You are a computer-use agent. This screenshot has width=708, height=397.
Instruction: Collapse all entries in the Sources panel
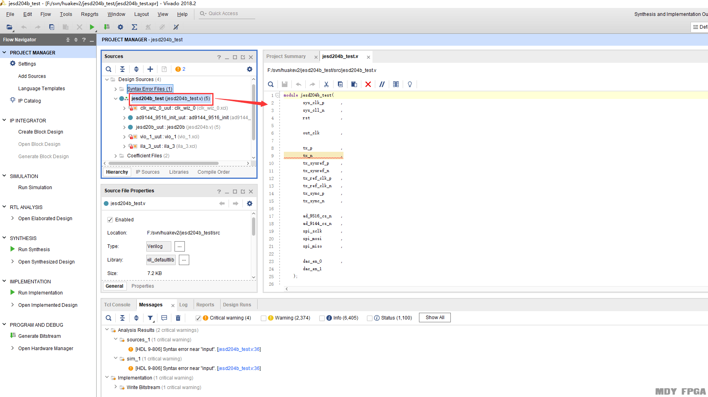[x=122, y=69]
